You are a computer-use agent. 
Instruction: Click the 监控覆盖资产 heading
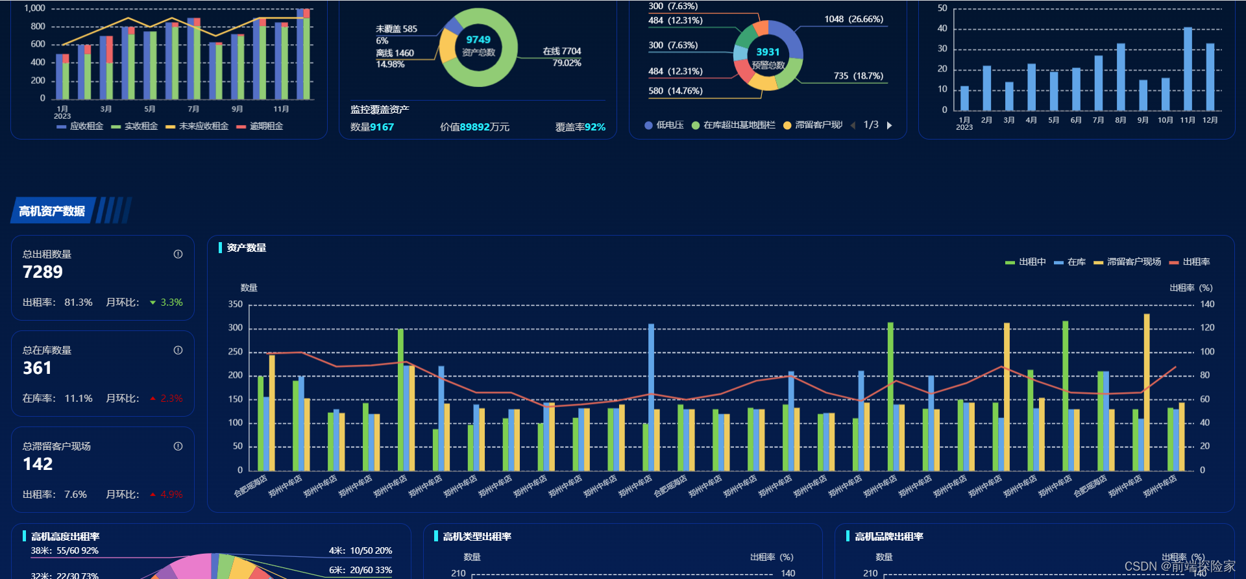pos(380,110)
